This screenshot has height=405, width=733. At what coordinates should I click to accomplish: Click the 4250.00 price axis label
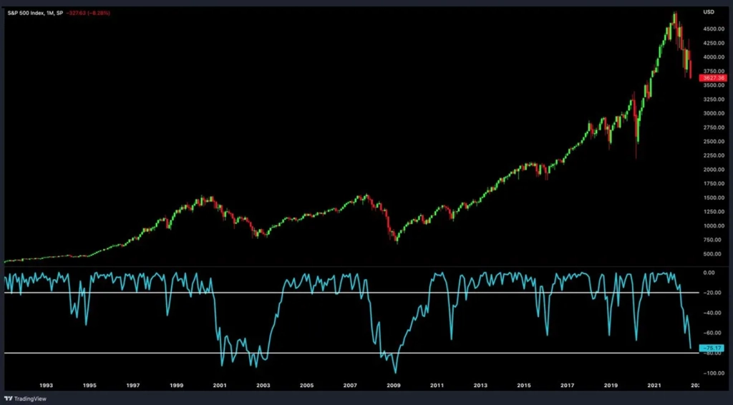714,43
